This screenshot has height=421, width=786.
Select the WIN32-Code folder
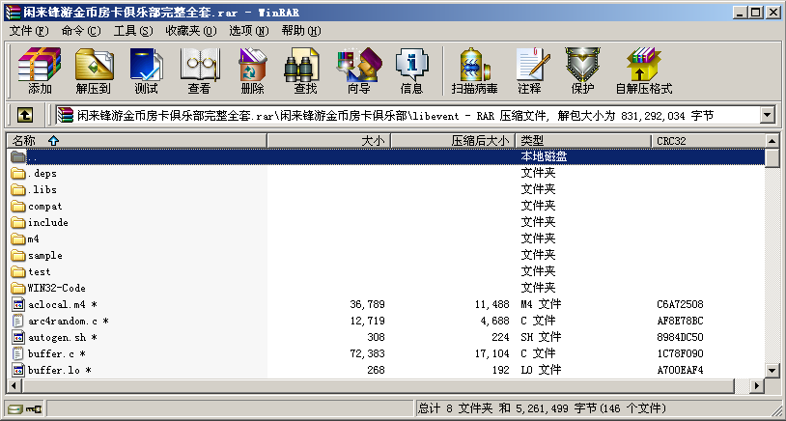[x=57, y=288]
